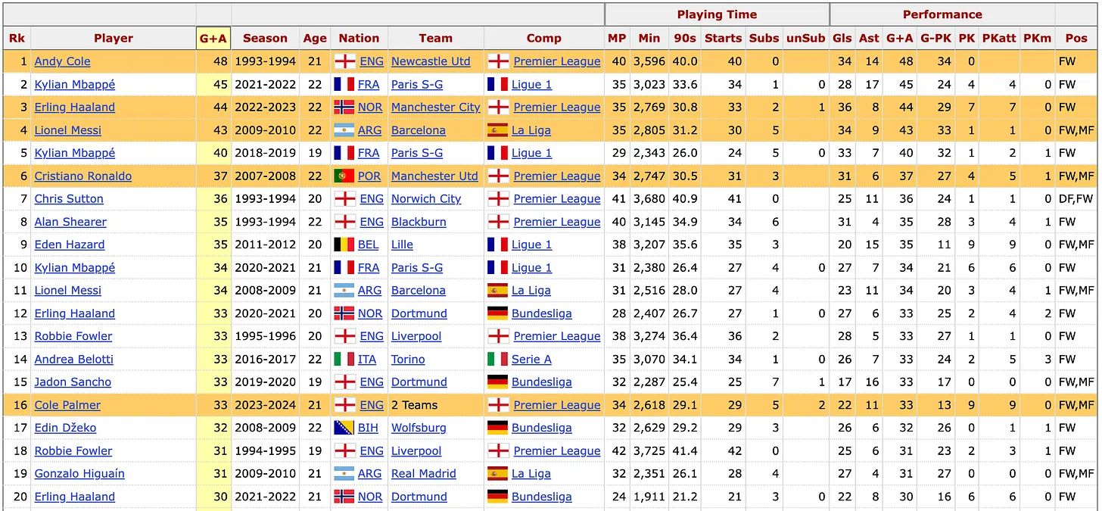
Task: Sort by the PKm column header
Action: pyautogui.click(x=1037, y=38)
